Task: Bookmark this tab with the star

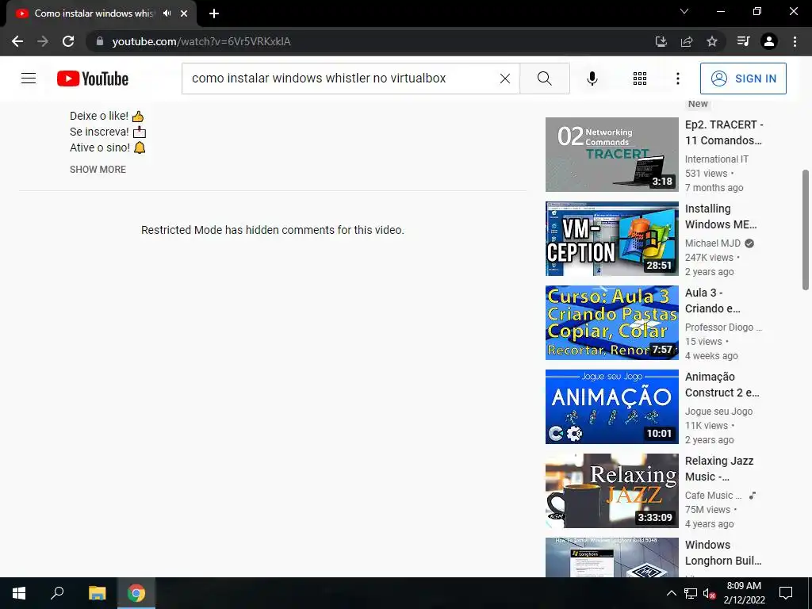Action: click(x=712, y=41)
